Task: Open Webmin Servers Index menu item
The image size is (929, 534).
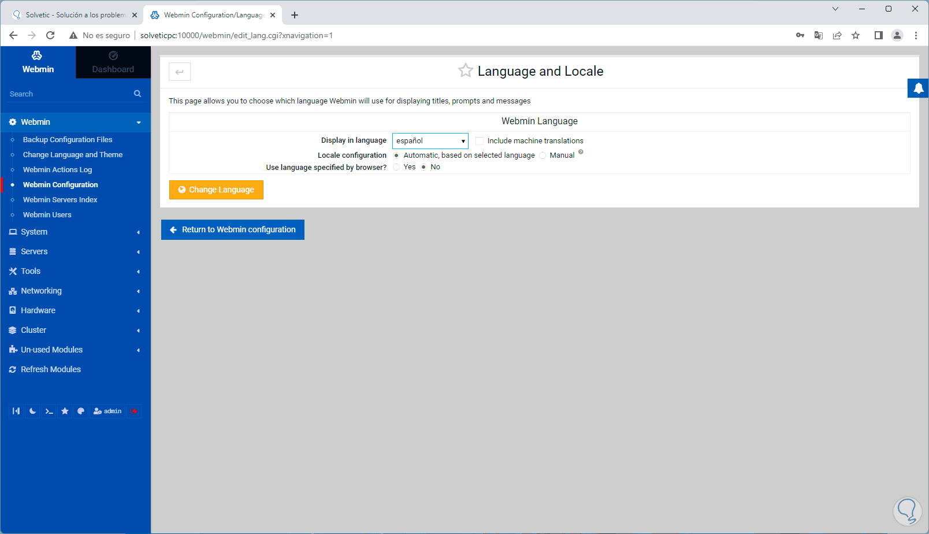Action: click(x=60, y=200)
